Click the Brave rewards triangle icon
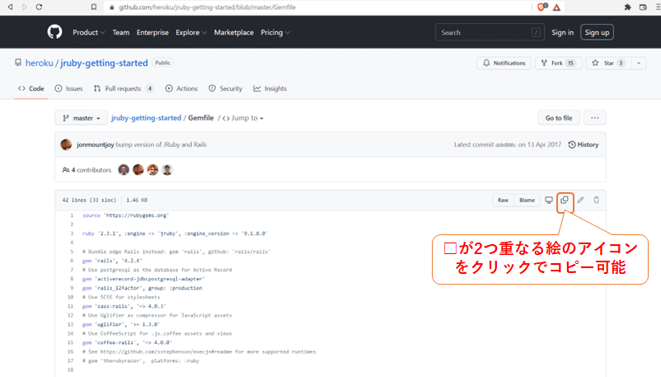Screen dimensions: 661x377 click(x=556, y=7)
